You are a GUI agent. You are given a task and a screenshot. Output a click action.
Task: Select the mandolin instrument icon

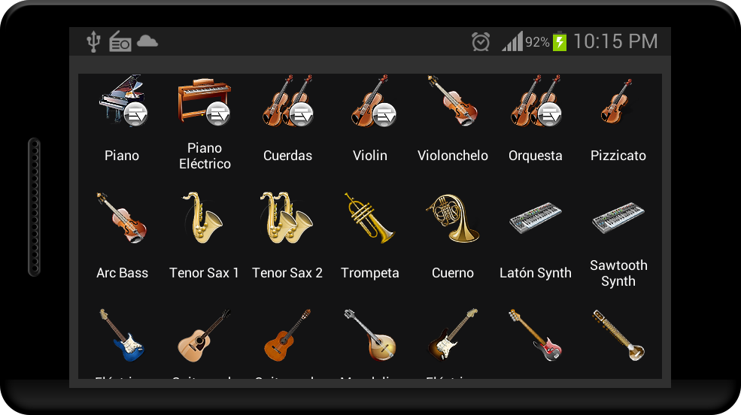coord(369,335)
